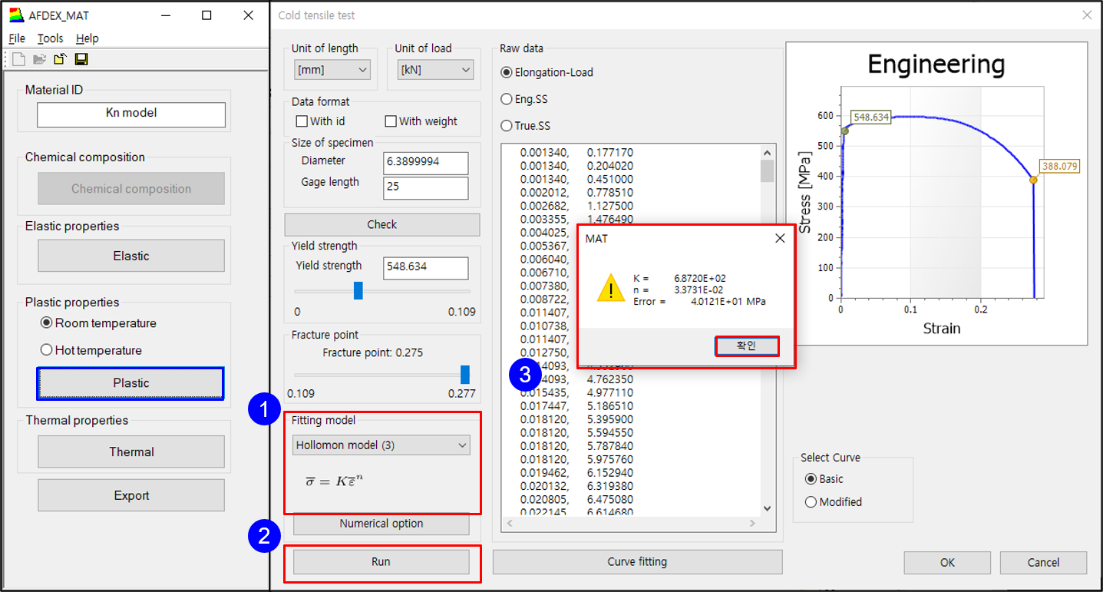Open the Help menu

pos(88,38)
